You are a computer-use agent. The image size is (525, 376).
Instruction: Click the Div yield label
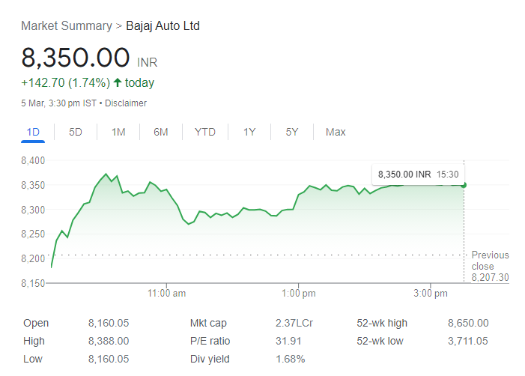210,359
